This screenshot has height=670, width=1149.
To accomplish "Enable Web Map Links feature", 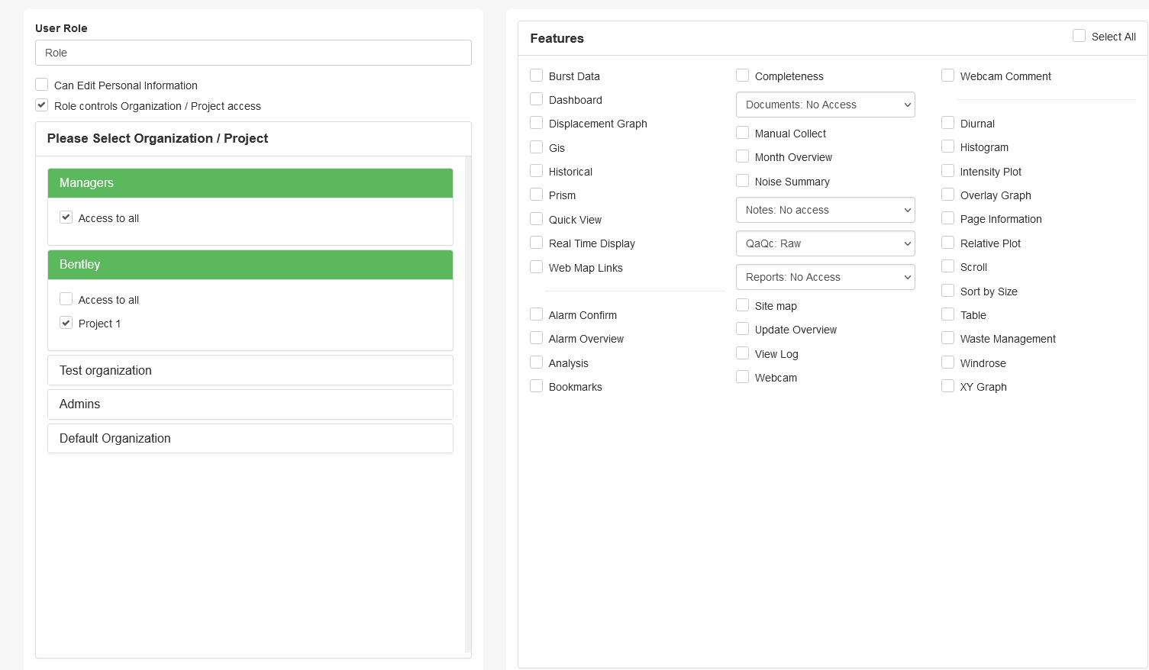I will click(x=537, y=267).
